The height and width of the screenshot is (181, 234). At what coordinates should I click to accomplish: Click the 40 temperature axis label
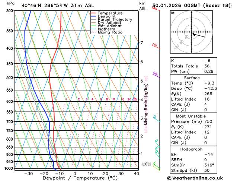coord(137,174)
